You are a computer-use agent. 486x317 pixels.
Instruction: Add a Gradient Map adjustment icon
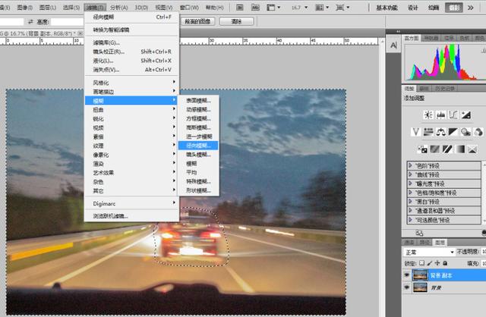[460, 149]
